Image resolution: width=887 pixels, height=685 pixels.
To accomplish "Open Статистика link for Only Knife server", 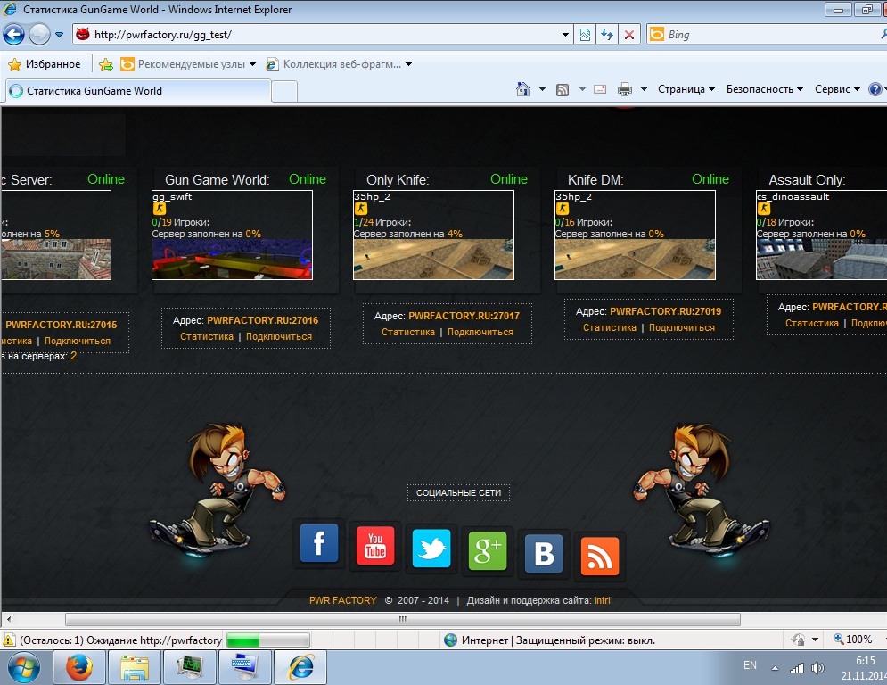I will (x=408, y=332).
